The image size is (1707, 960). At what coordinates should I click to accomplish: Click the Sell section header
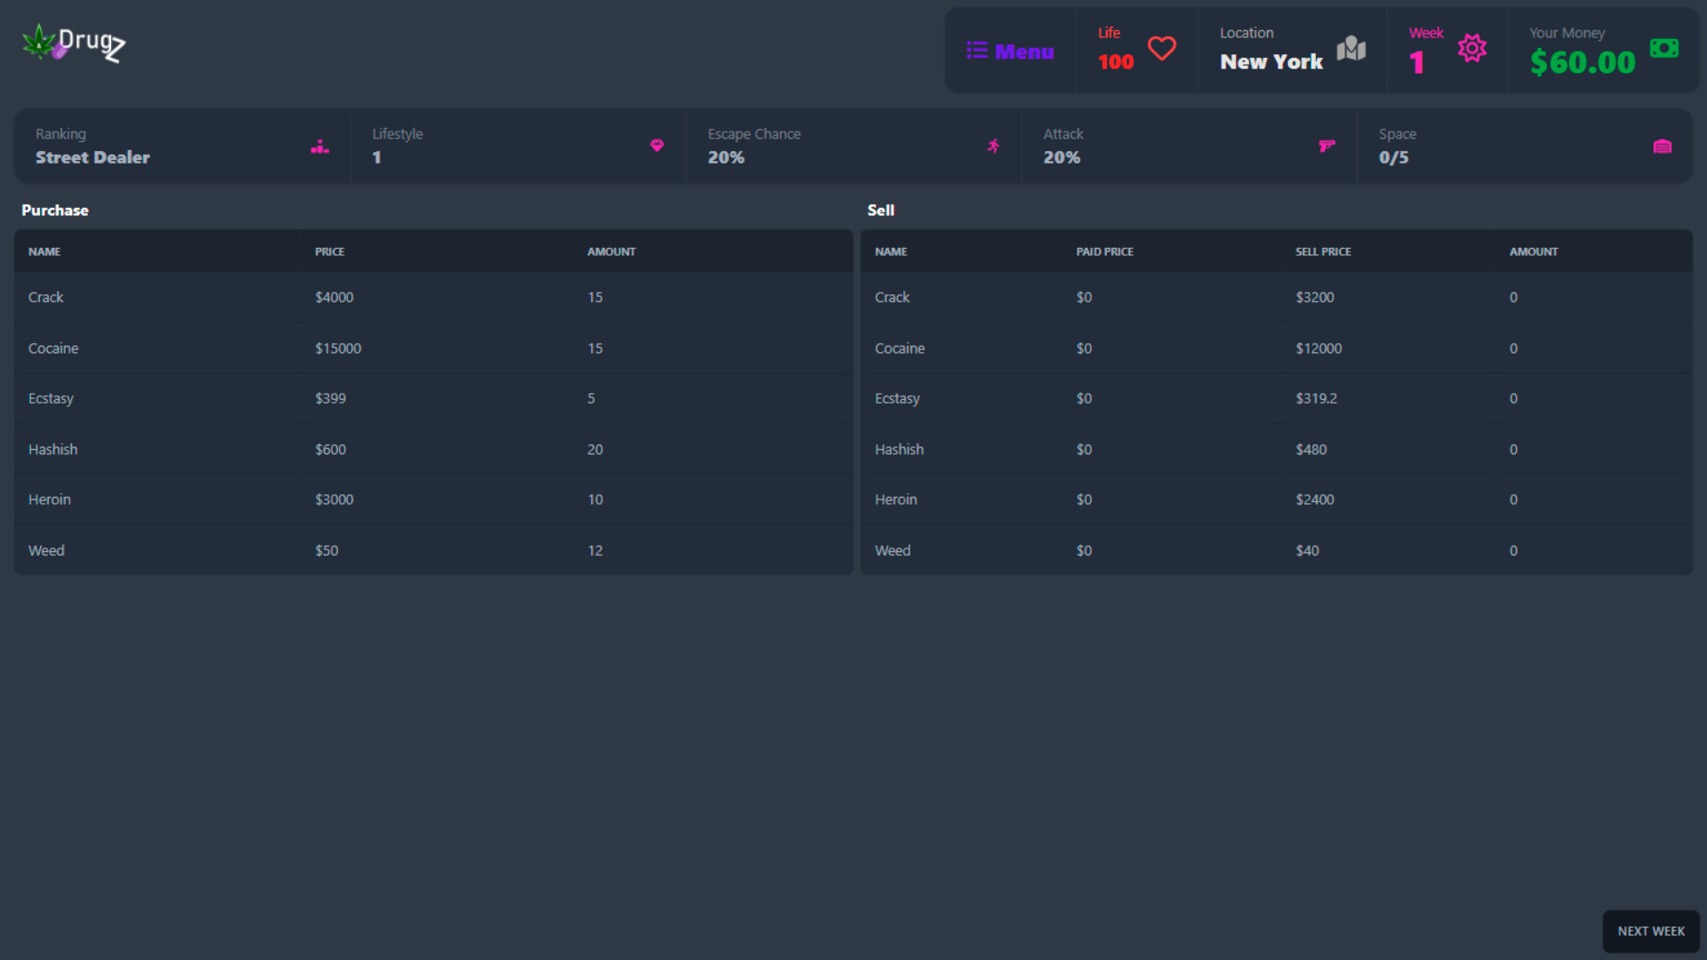[x=881, y=211]
